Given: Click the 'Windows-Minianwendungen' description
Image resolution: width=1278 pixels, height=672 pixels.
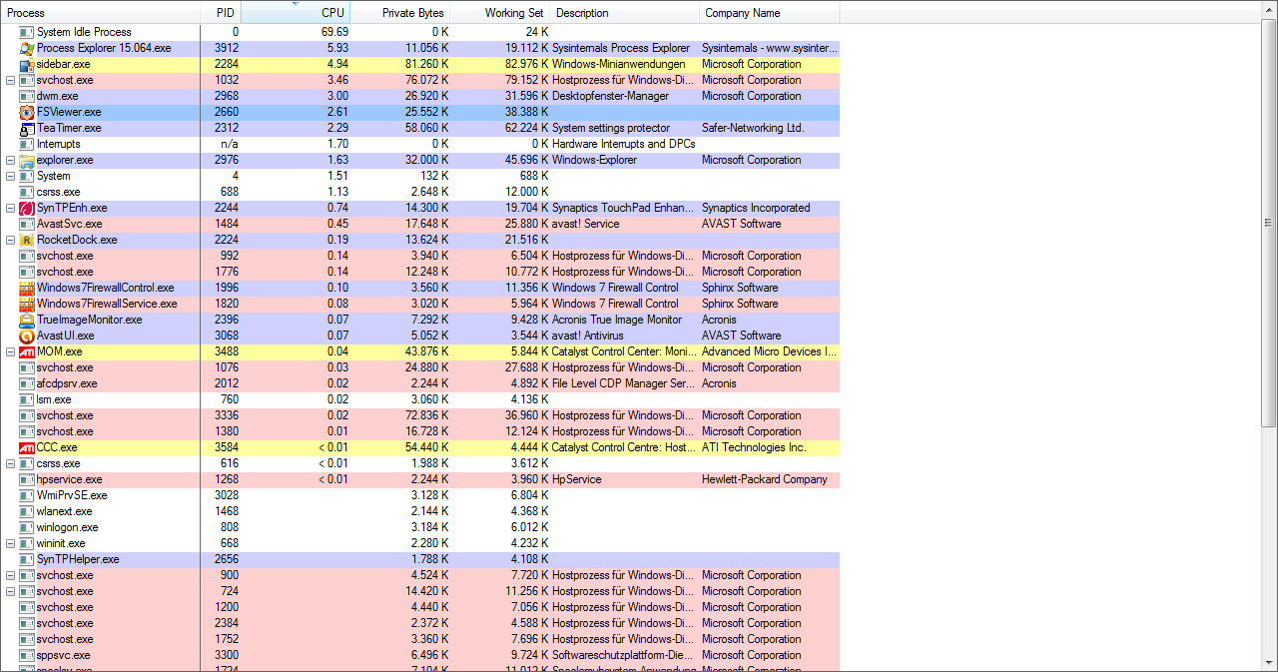Looking at the screenshot, I should click(x=617, y=64).
